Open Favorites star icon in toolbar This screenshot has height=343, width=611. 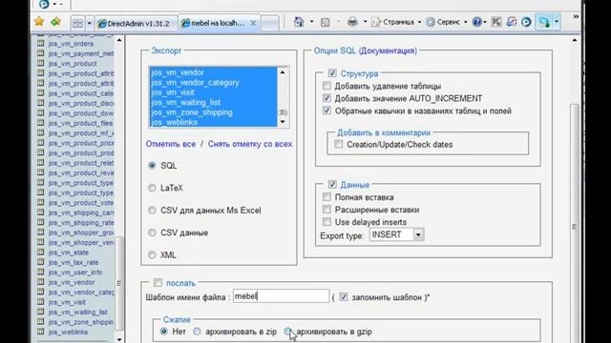[39, 22]
